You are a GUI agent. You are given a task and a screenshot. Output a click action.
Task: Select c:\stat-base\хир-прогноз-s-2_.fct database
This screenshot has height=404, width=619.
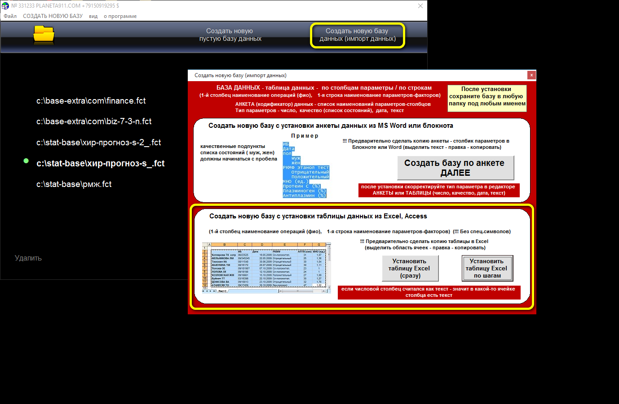coord(98,143)
